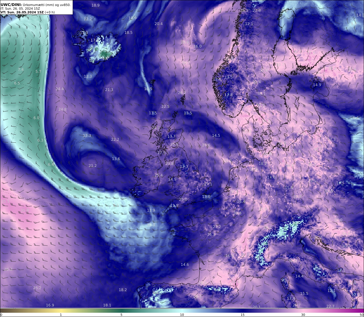Click the map value 16.3
The image size is (364, 317).
[x=211, y=235]
